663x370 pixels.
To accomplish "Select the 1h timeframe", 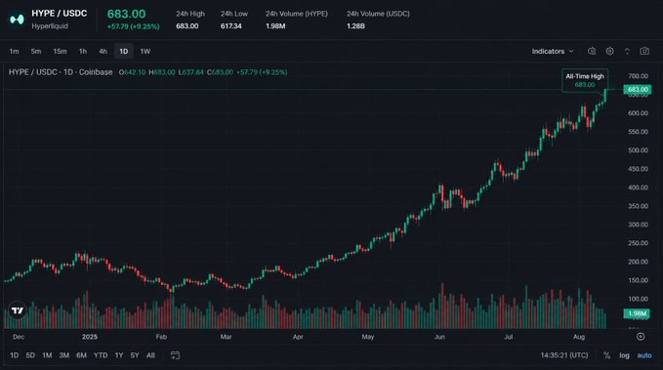I will pyautogui.click(x=83, y=51).
